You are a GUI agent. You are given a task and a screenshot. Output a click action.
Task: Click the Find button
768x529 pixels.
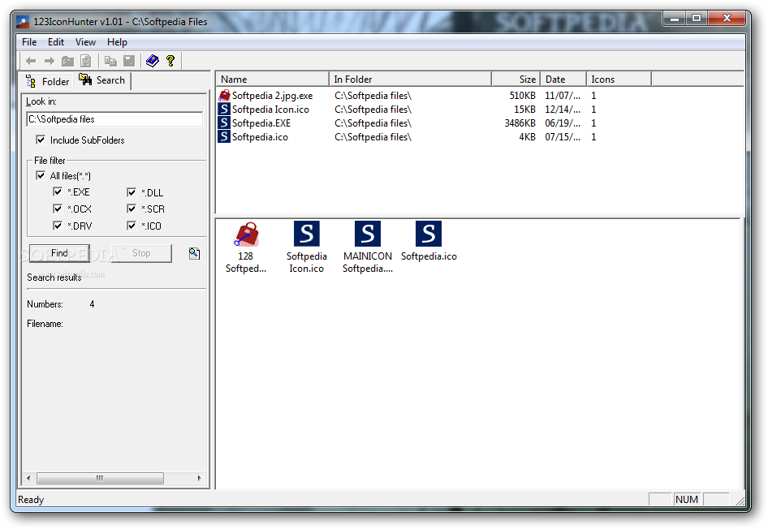coord(59,253)
